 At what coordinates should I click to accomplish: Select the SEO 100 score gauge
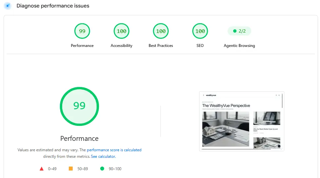[x=200, y=31]
